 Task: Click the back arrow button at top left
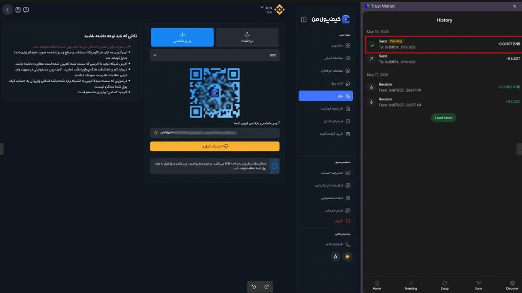point(7,10)
